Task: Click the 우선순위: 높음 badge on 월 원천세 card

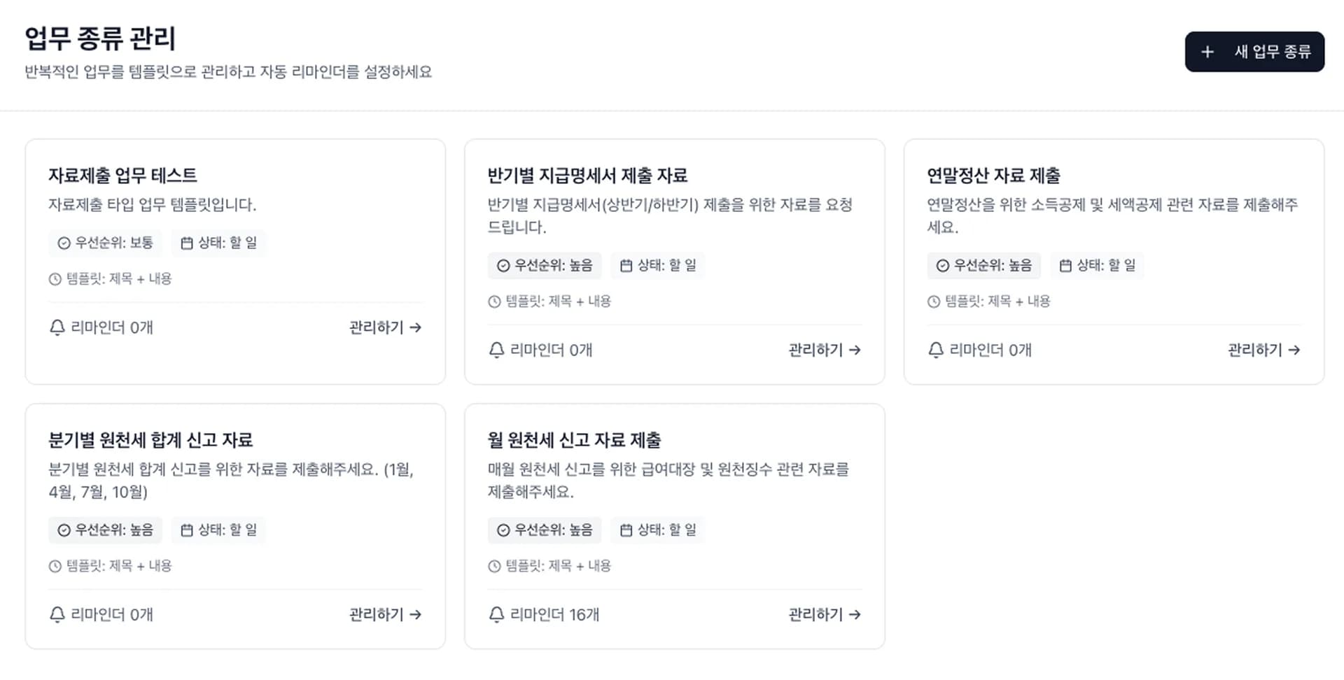Action: [545, 530]
